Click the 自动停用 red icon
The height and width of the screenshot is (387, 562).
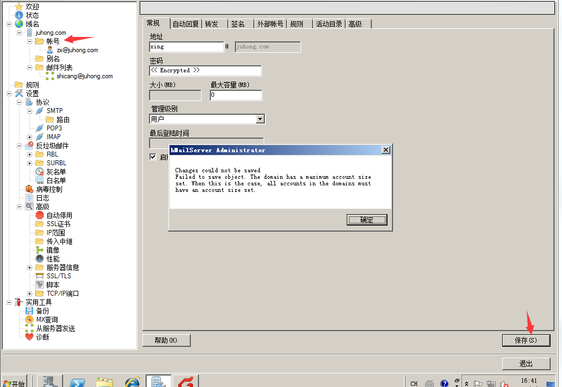[40, 215]
